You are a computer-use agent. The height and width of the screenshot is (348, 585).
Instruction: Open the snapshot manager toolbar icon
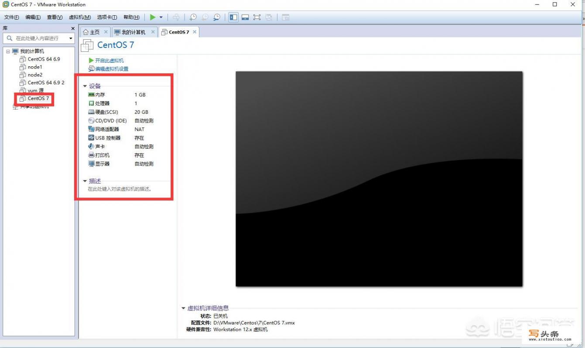click(x=217, y=17)
